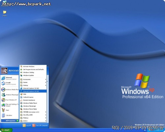Open Windows Catalog
The width and height of the screenshot is (165, 132).
click(33, 73)
